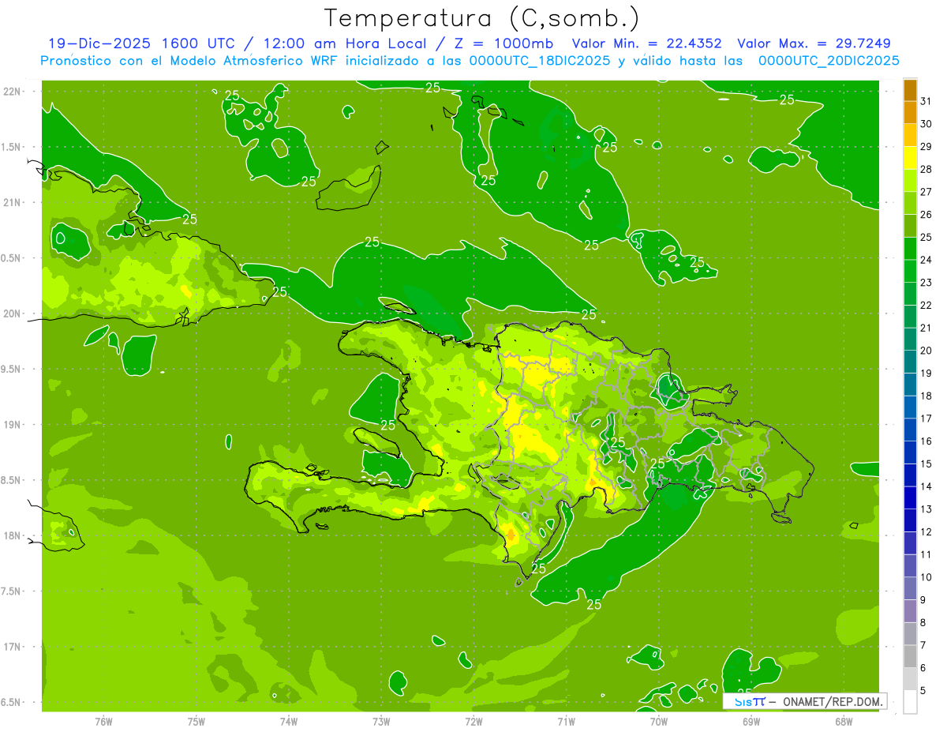The image size is (947, 732).
Task: Click the 17N latitude axis label
Action: point(12,647)
